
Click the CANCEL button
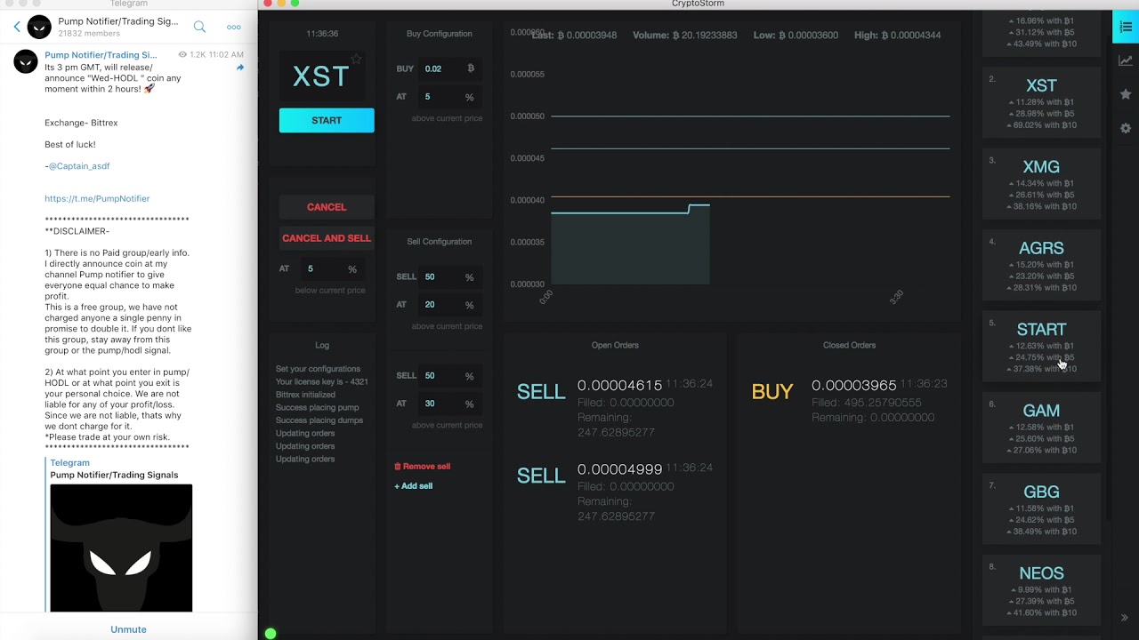pyautogui.click(x=327, y=206)
